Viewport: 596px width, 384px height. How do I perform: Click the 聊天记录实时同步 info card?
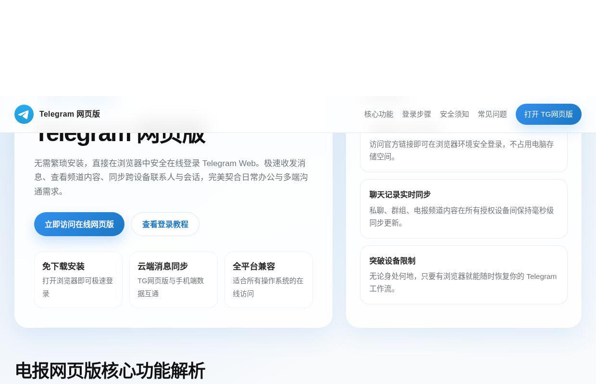464,209
